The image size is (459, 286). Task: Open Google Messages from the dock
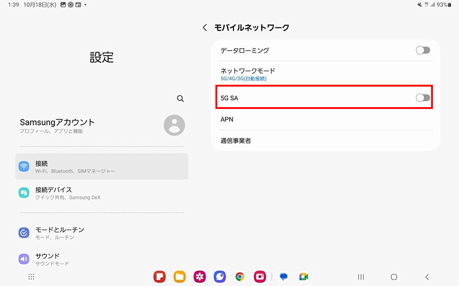[284, 277]
